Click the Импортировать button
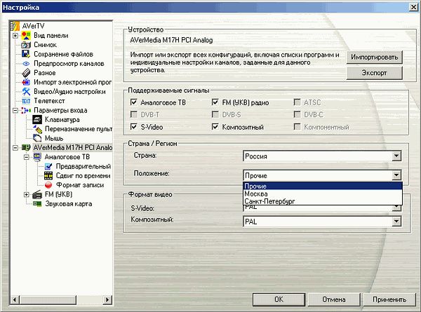Screen dimensions: 421x312 pyautogui.click(x=375, y=57)
